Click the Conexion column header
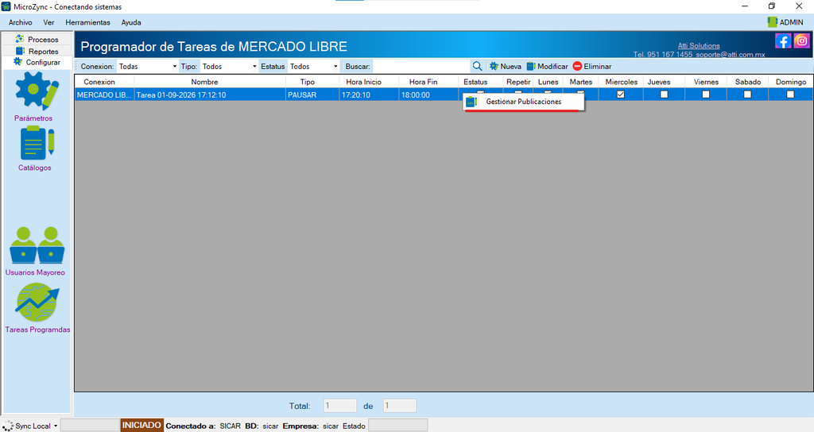The height and width of the screenshot is (432, 814). tap(105, 82)
